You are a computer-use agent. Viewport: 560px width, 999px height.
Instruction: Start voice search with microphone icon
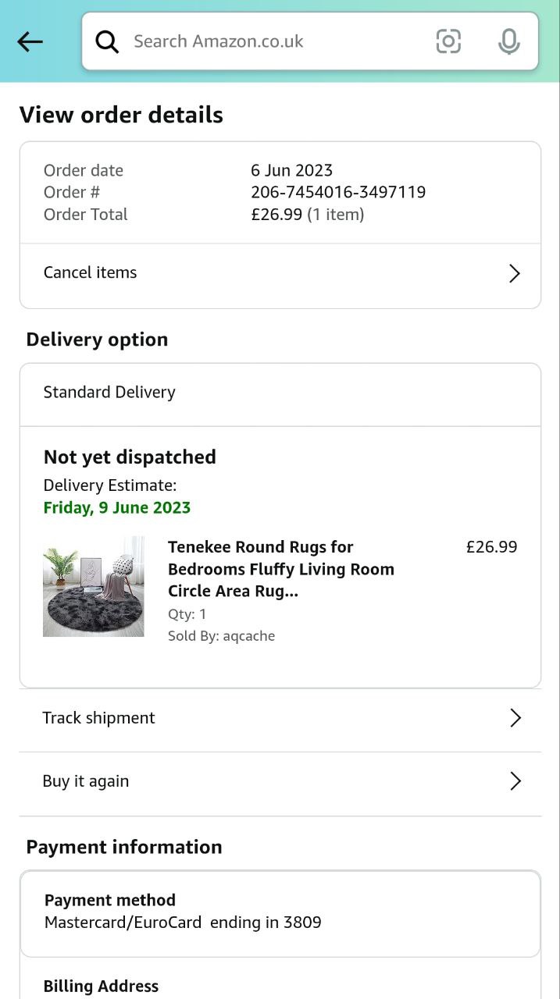tap(508, 41)
